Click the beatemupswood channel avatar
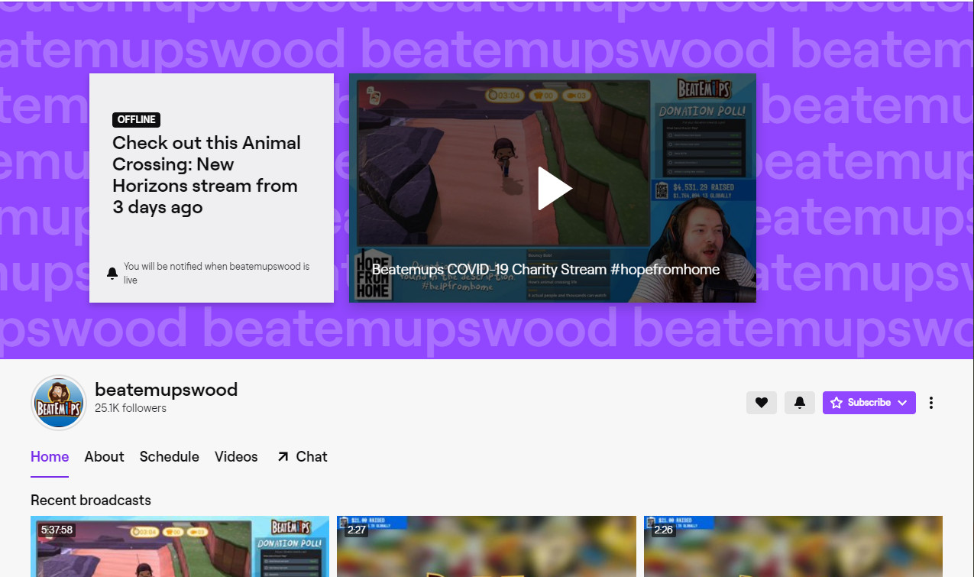The height and width of the screenshot is (577, 974). [59, 402]
